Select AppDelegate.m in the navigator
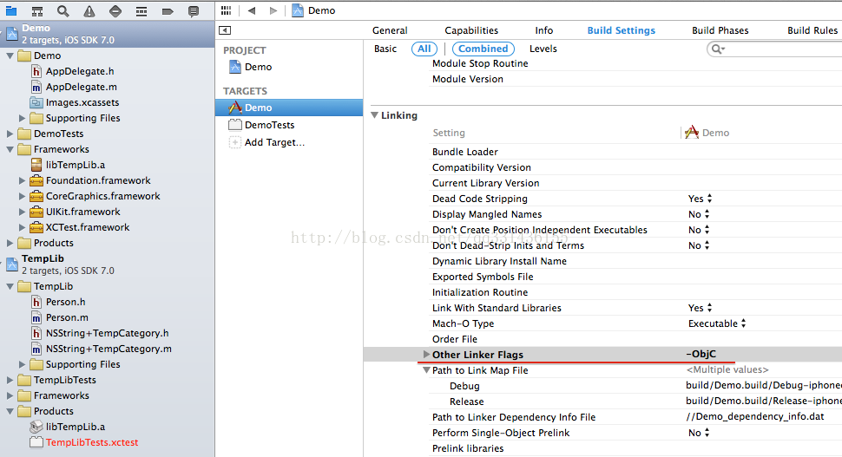 click(81, 87)
